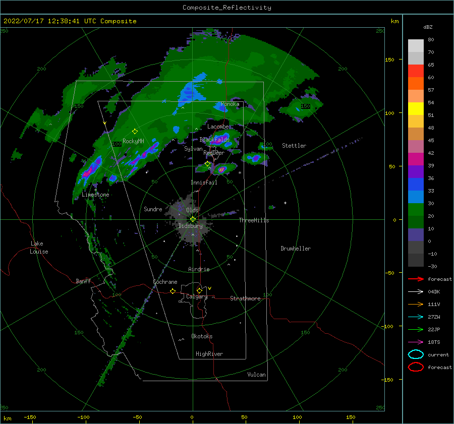
Task: Click the Drumheller town label
Action: (296, 249)
